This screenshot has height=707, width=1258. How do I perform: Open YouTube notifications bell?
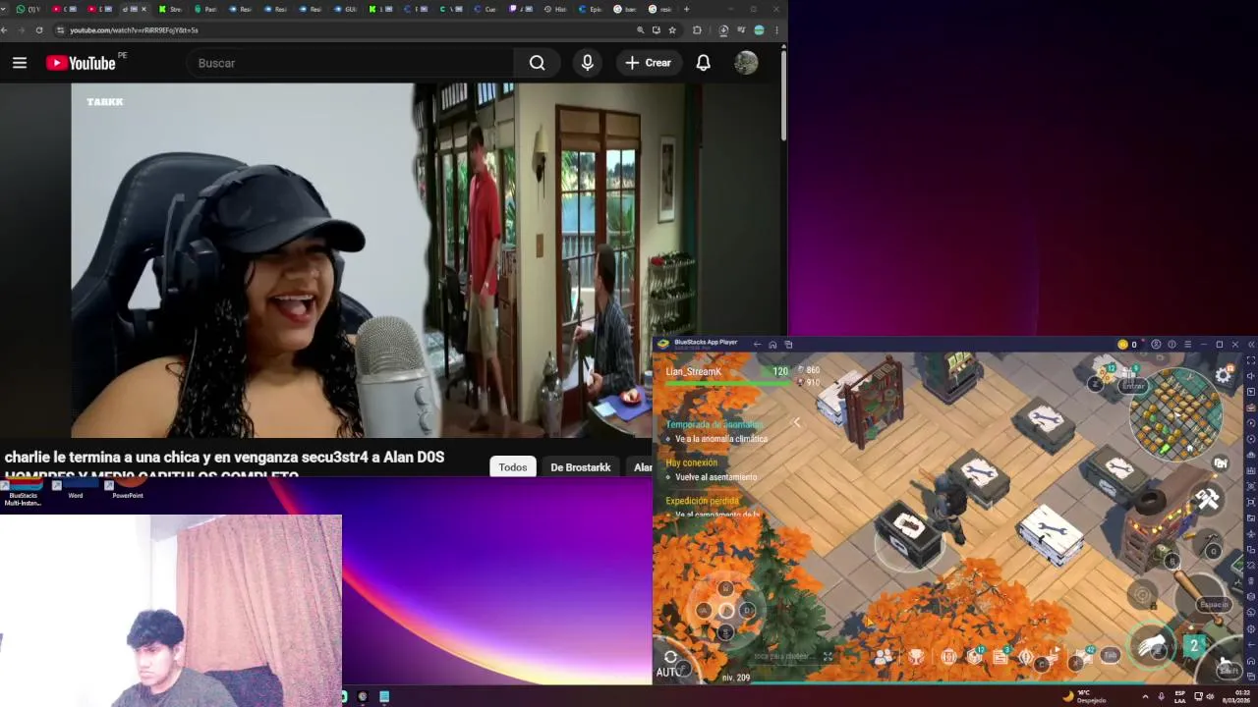(704, 63)
